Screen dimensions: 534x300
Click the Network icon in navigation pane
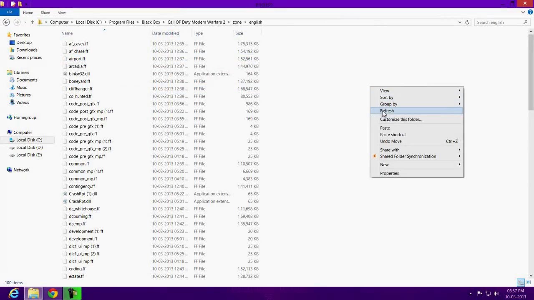pyautogui.click(x=9, y=170)
